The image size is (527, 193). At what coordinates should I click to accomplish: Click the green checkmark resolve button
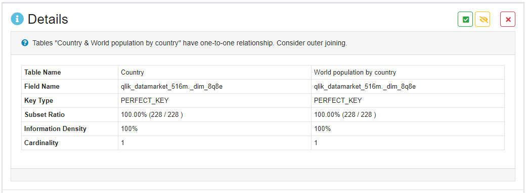[x=465, y=19]
